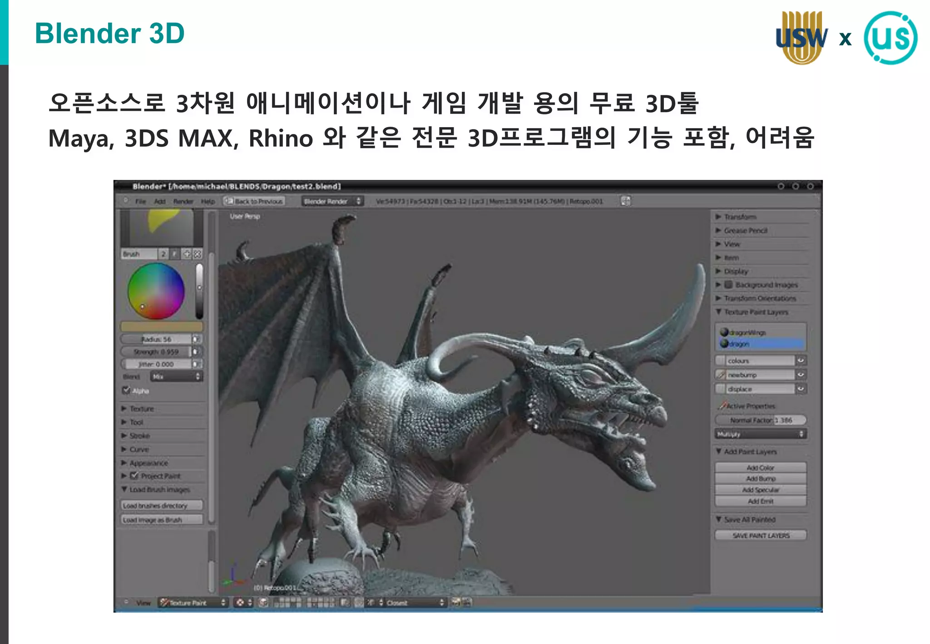Open the Render menu
Screen dimensions: 930x644
coord(183,201)
